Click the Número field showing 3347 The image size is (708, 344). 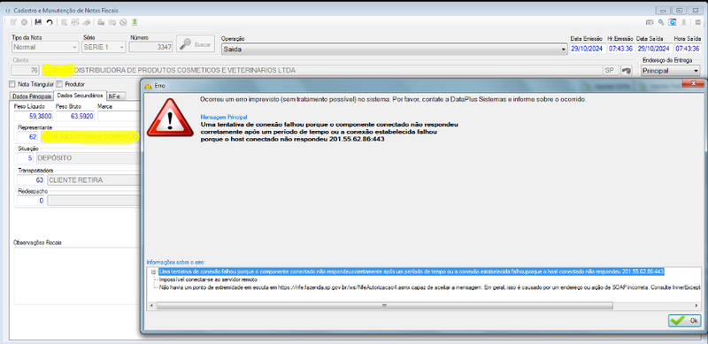click(x=150, y=47)
